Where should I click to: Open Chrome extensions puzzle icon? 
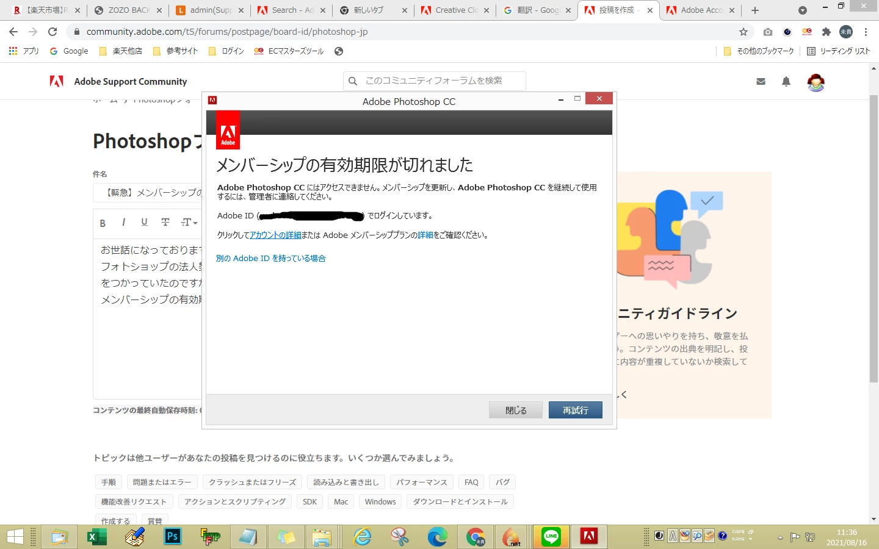pos(827,32)
